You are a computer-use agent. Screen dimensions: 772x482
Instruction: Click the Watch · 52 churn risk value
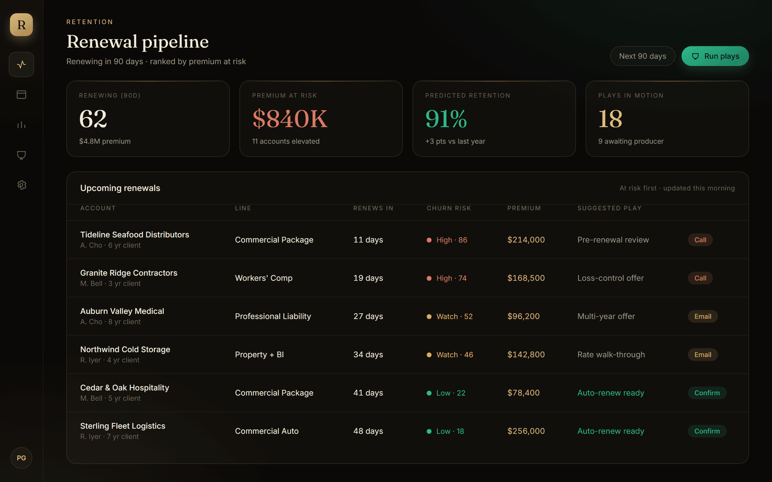[450, 316]
